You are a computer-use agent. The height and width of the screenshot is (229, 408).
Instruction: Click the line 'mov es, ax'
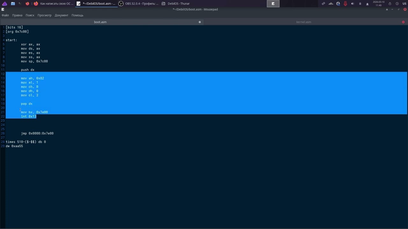coord(31,53)
